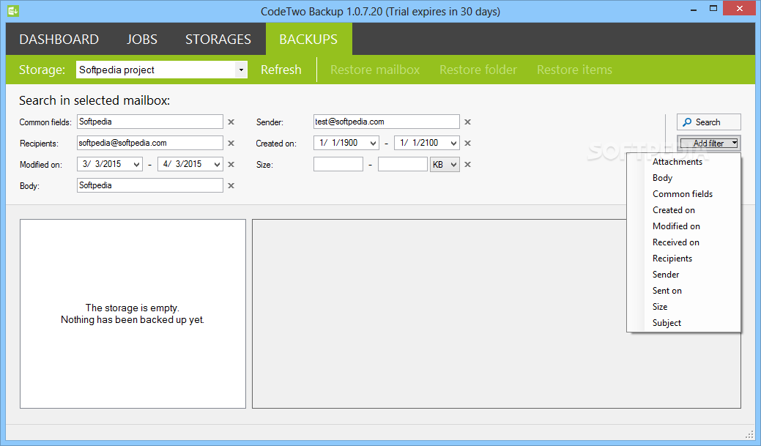
Task: Click into the Sender input field
Action: (x=386, y=122)
